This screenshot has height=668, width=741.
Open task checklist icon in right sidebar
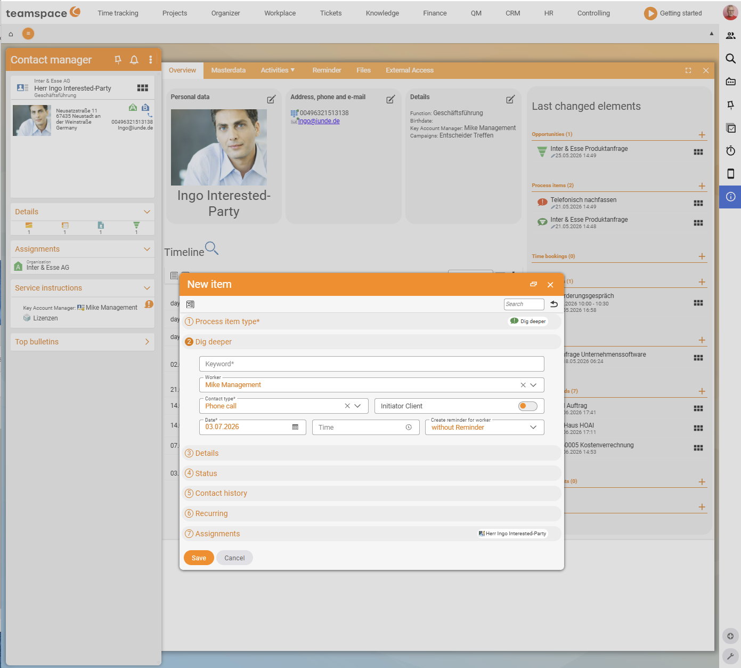pos(731,128)
